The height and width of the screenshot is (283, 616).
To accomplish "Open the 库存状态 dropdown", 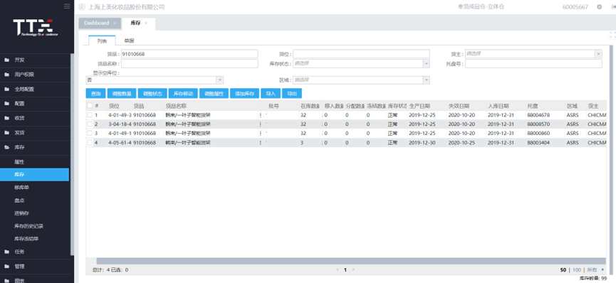I will click(427, 63).
